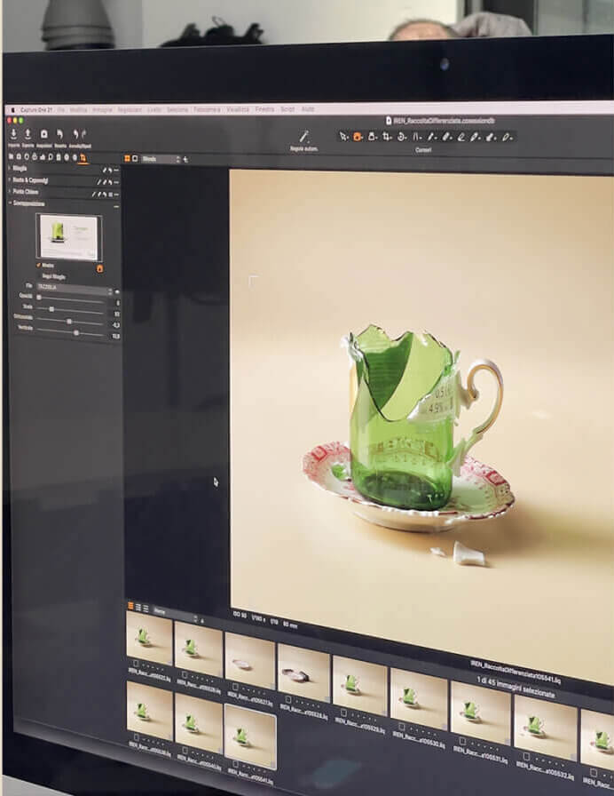Image resolution: width=614 pixels, height=796 pixels.
Task: Open the Sovrapposizione panel options icon
Action: pyautogui.click(x=116, y=207)
